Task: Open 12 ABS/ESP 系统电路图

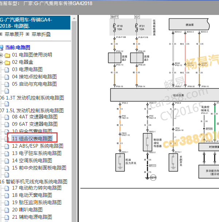Action: [x=38, y=146]
